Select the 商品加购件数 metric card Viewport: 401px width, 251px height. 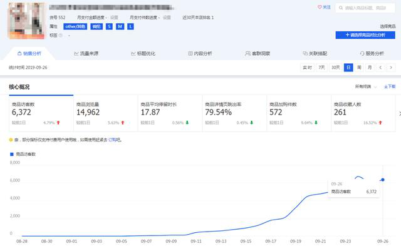[x=299, y=113]
